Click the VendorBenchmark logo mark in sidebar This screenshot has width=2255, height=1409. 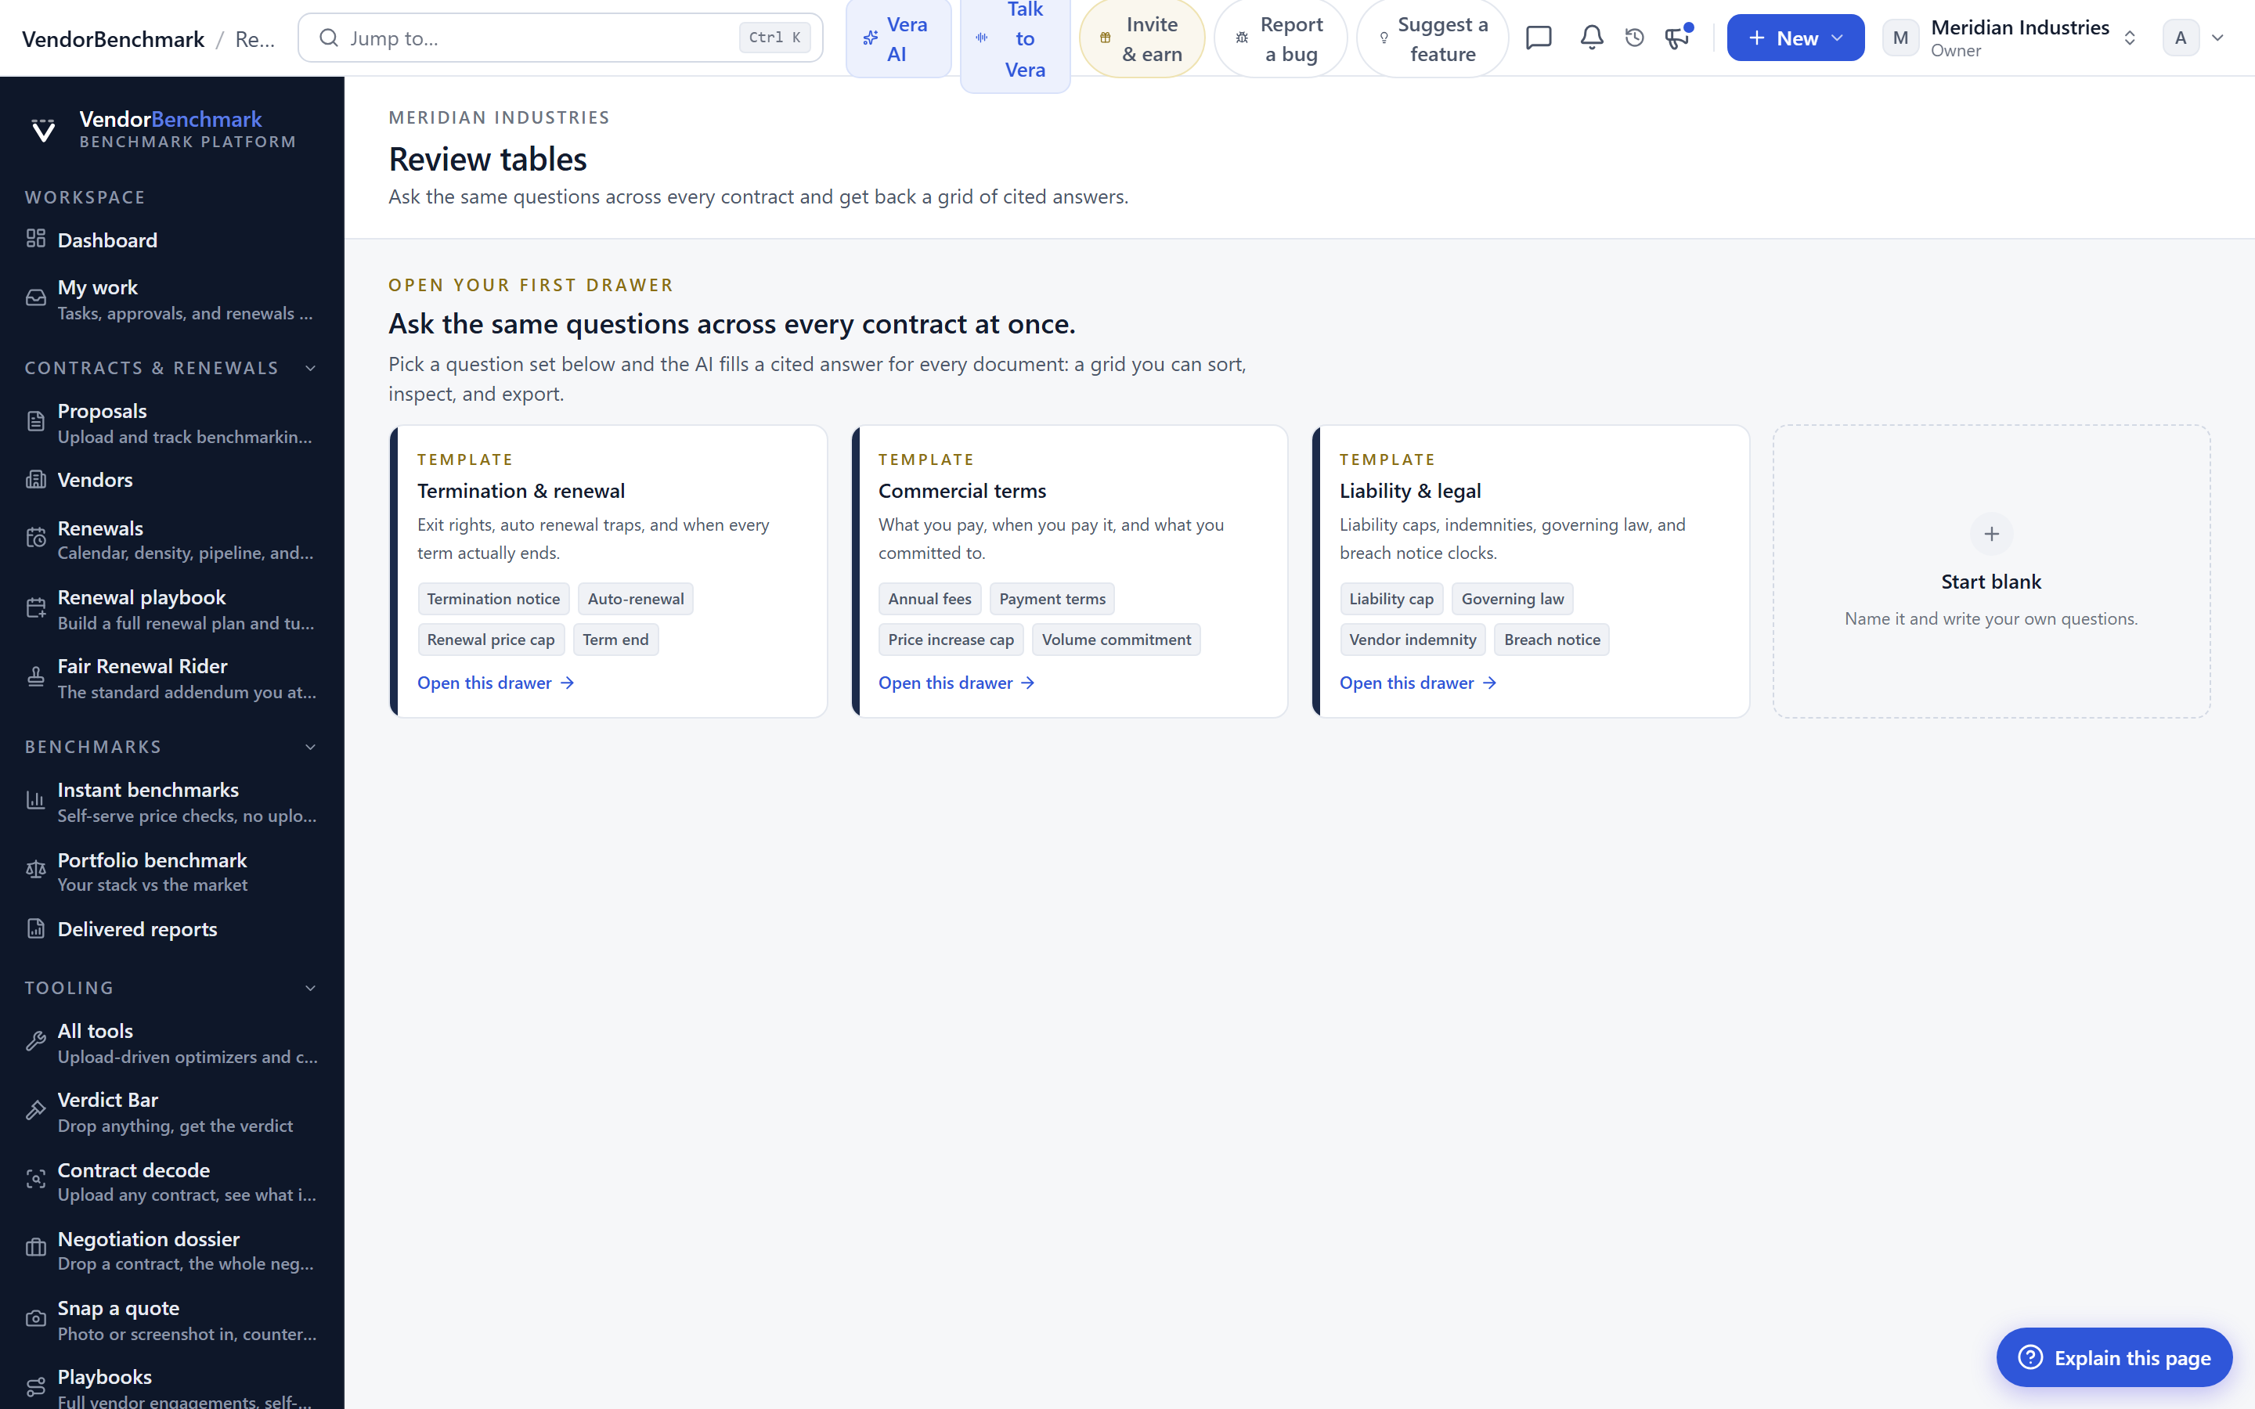[44, 129]
